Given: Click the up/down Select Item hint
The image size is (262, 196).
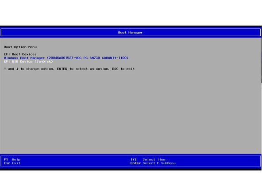Looking at the screenshot, I should click(x=148, y=159).
